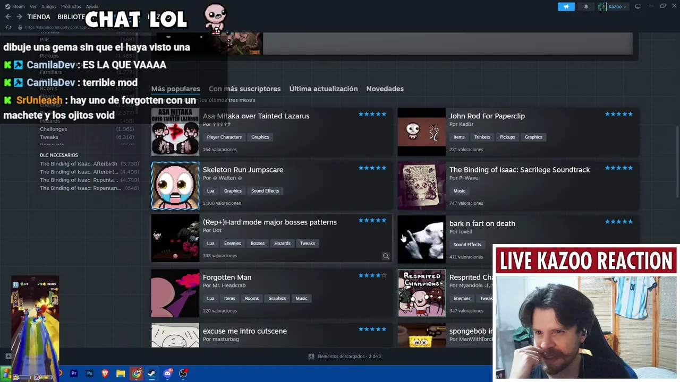Click the Bosses tag on Hard mode mod
This screenshot has width=680, height=382.
(x=258, y=244)
